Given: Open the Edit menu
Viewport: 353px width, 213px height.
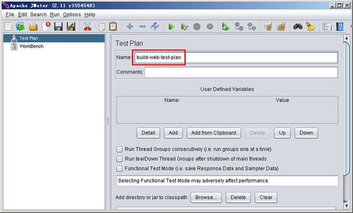Looking at the screenshot, I should 22,15.
